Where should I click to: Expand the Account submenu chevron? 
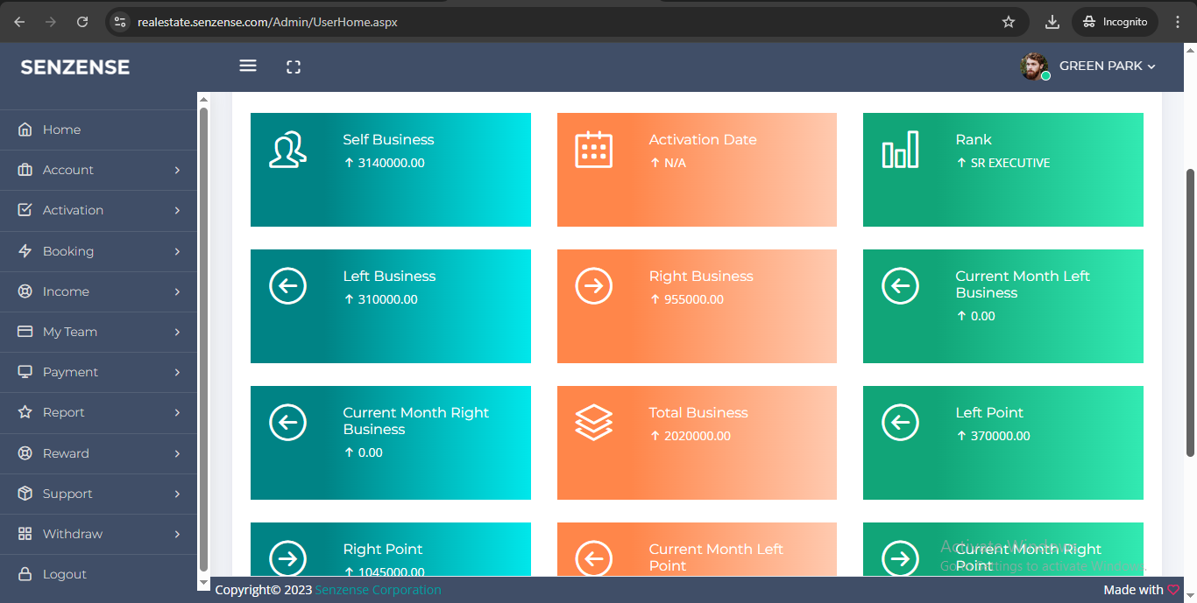click(x=177, y=170)
